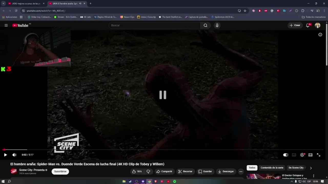Open the Stream - Kick Dashboard bookmark

(x=66, y=17)
